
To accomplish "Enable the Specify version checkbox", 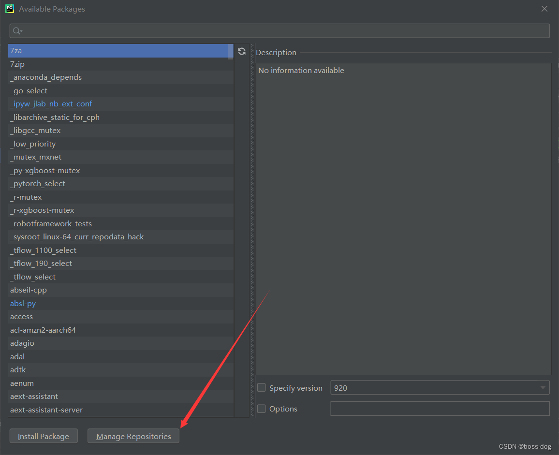I will (x=261, y=387).
